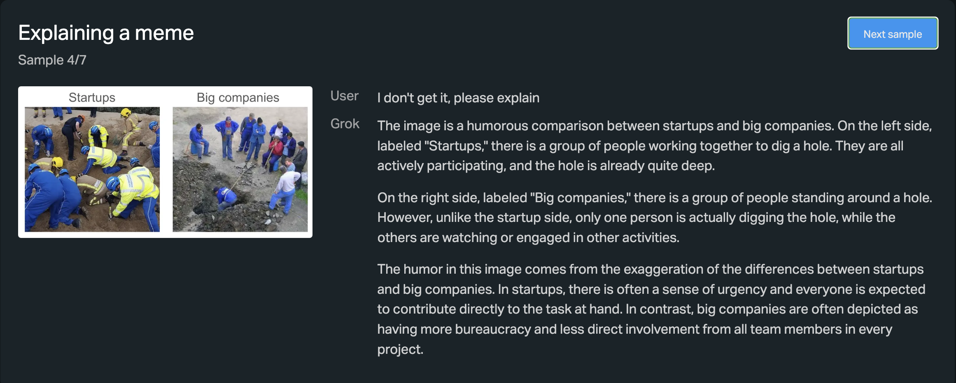Screen dimensions: 956x383
Task: Click the paragraph starting "The humor in this image"
Action: coord(651,309)
